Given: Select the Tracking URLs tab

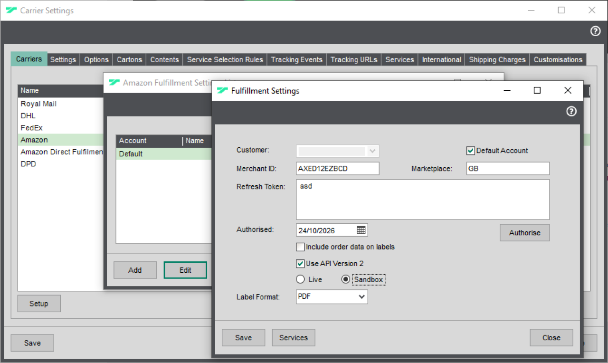Looking at the screenshot, I should pos(354,59).
